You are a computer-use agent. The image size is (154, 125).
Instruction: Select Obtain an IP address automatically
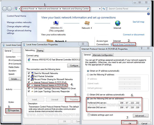pyautogui.click(x=88, y=71)
